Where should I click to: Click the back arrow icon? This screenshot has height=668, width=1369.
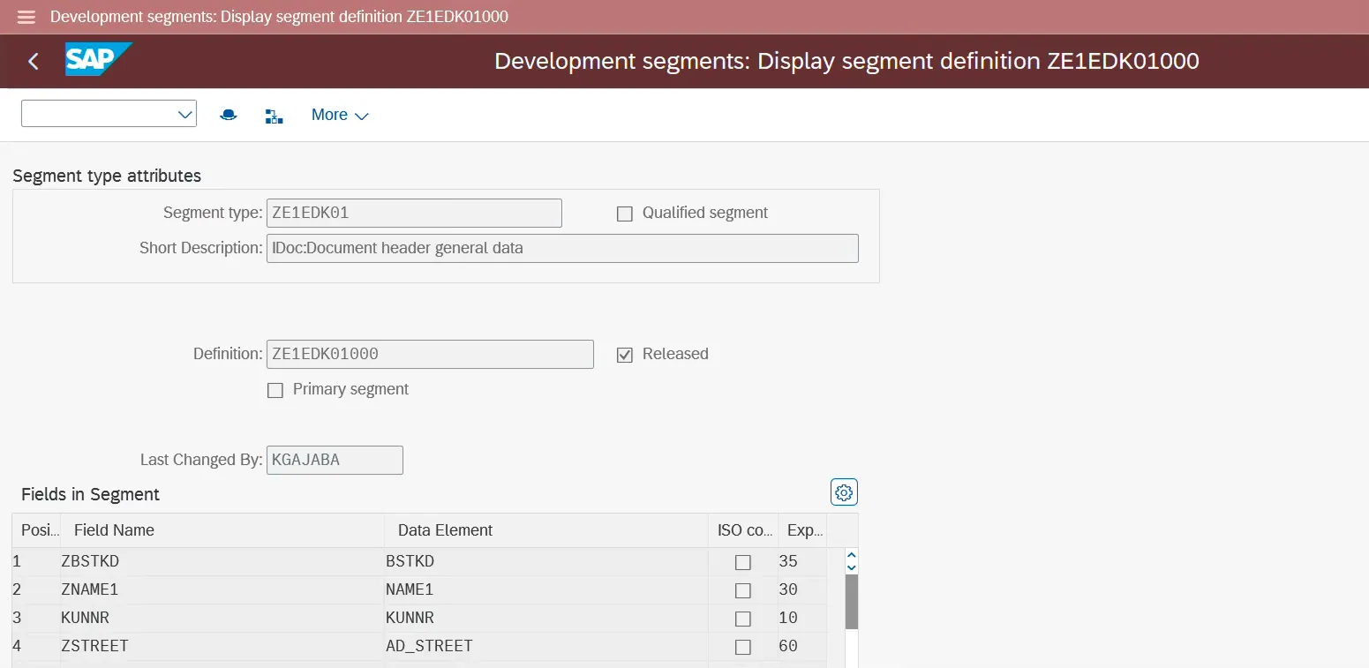coord(34,61)
